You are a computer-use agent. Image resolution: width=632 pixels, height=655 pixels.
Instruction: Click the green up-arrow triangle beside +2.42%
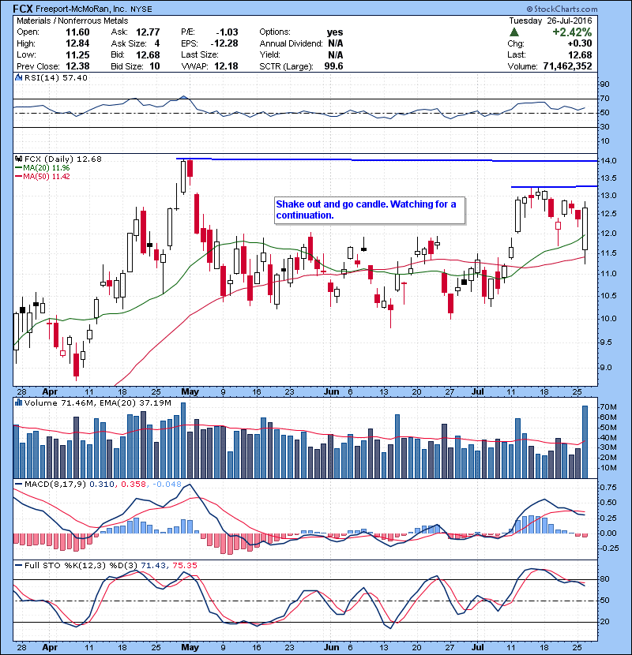coord(514,32)
